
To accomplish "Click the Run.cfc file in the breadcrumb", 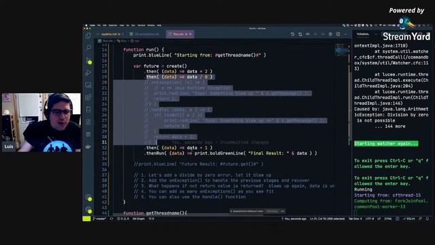I will pyautogui.click(x=106, y=41).
